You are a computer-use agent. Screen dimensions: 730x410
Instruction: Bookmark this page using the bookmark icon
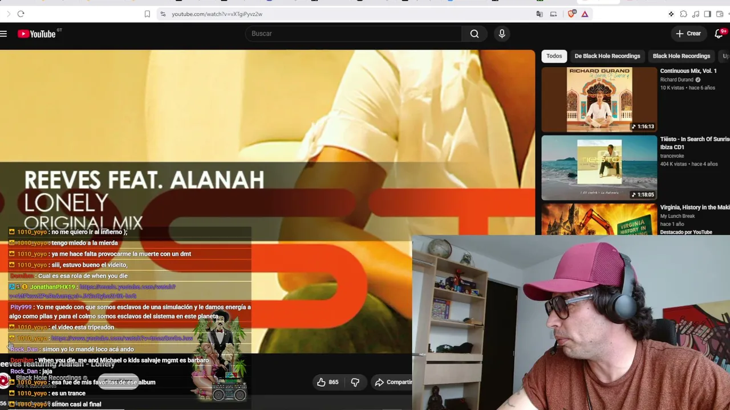click(x=147, y=14)
